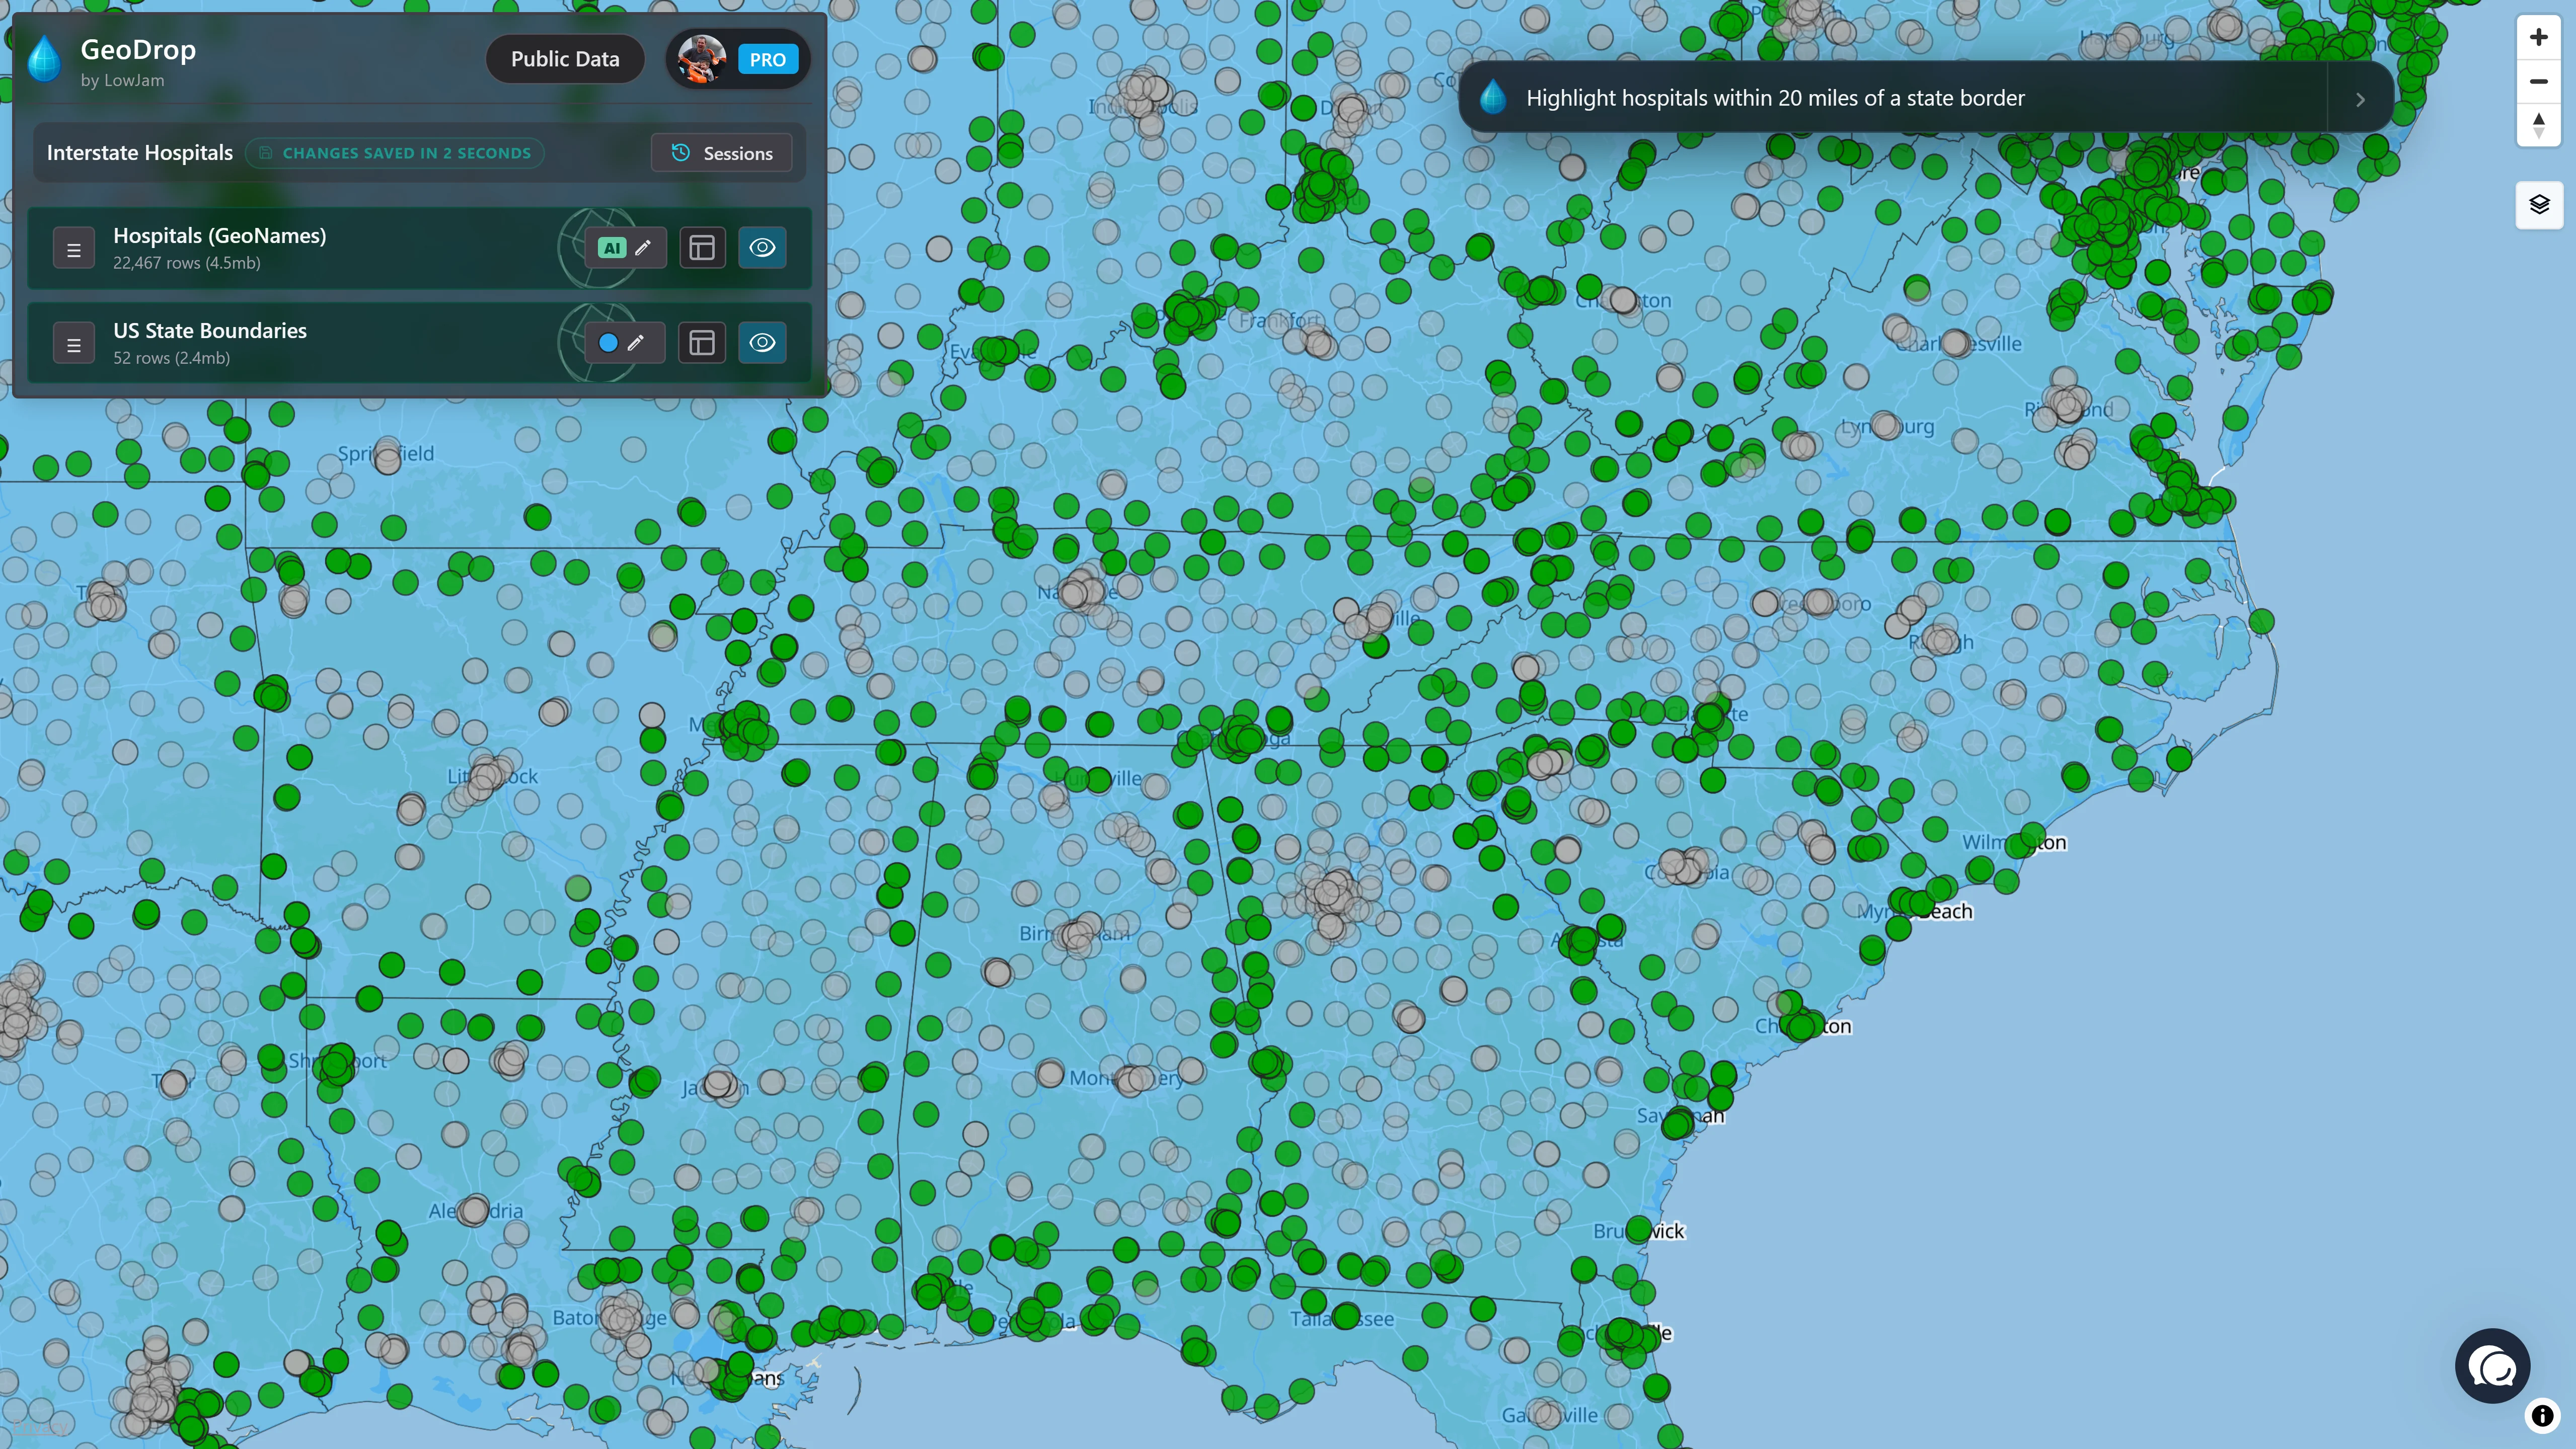Open the chat assistant bubble
Image resolution: width=2576 pixels, height=1449 pixels.
pos(2492,1366)
